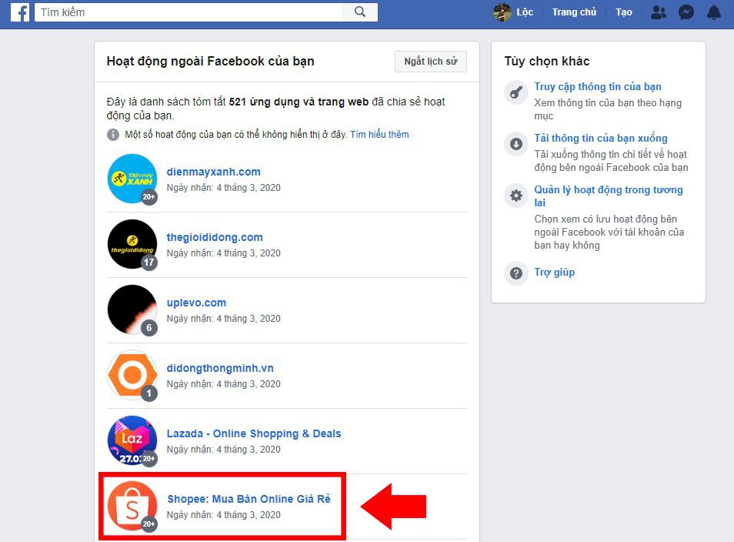This screenshot has width=734, height=542.
Task: Click the Tùy chọn khác heading
Action: (547, 62)
